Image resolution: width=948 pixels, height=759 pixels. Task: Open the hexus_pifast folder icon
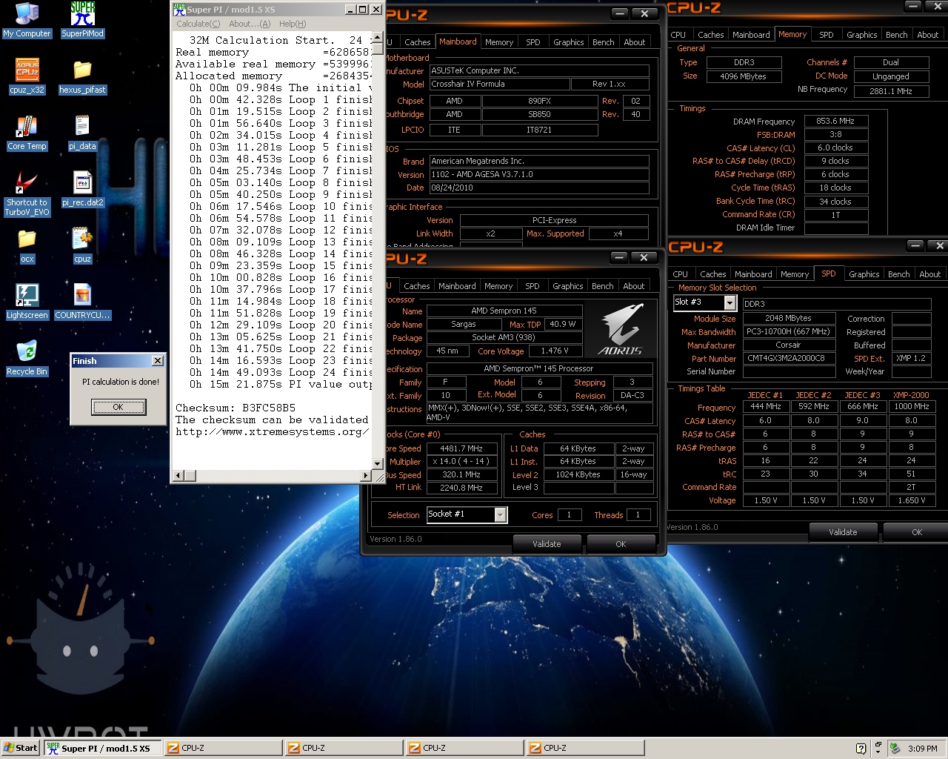pyautogui.click(x=82, y=76)
